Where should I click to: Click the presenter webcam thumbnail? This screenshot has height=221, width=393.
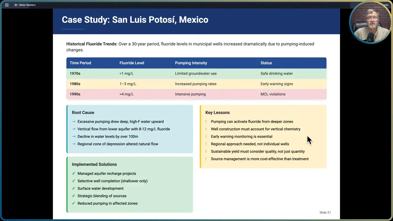click(371, 21)
